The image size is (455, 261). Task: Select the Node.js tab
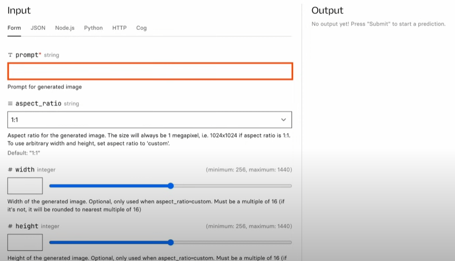(65, 28)
